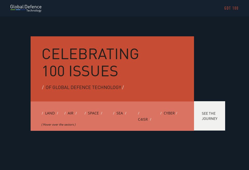Click the Hover over the sectors hint
The width and height of the screenshot is (249, 170).
(x=58, y=125)
